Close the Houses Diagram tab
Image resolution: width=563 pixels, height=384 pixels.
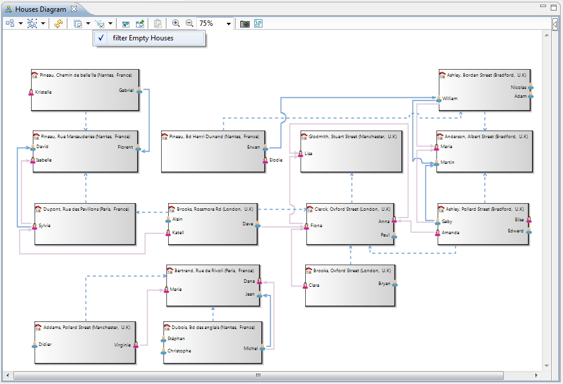(x=74, y=9)
